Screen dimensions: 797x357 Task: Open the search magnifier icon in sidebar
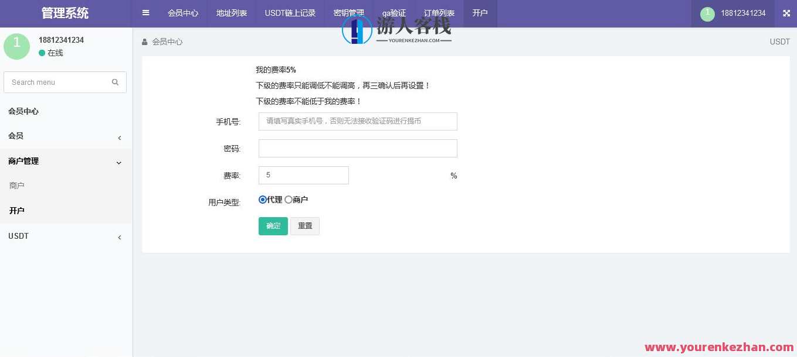(x=115, y=82)
